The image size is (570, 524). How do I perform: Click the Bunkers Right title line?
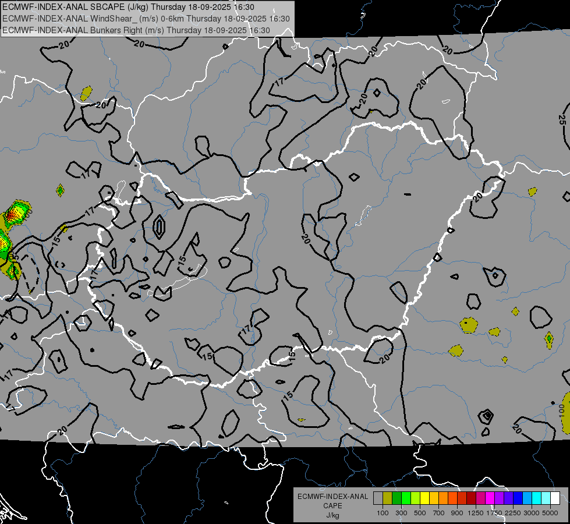[x=136, y=30]
